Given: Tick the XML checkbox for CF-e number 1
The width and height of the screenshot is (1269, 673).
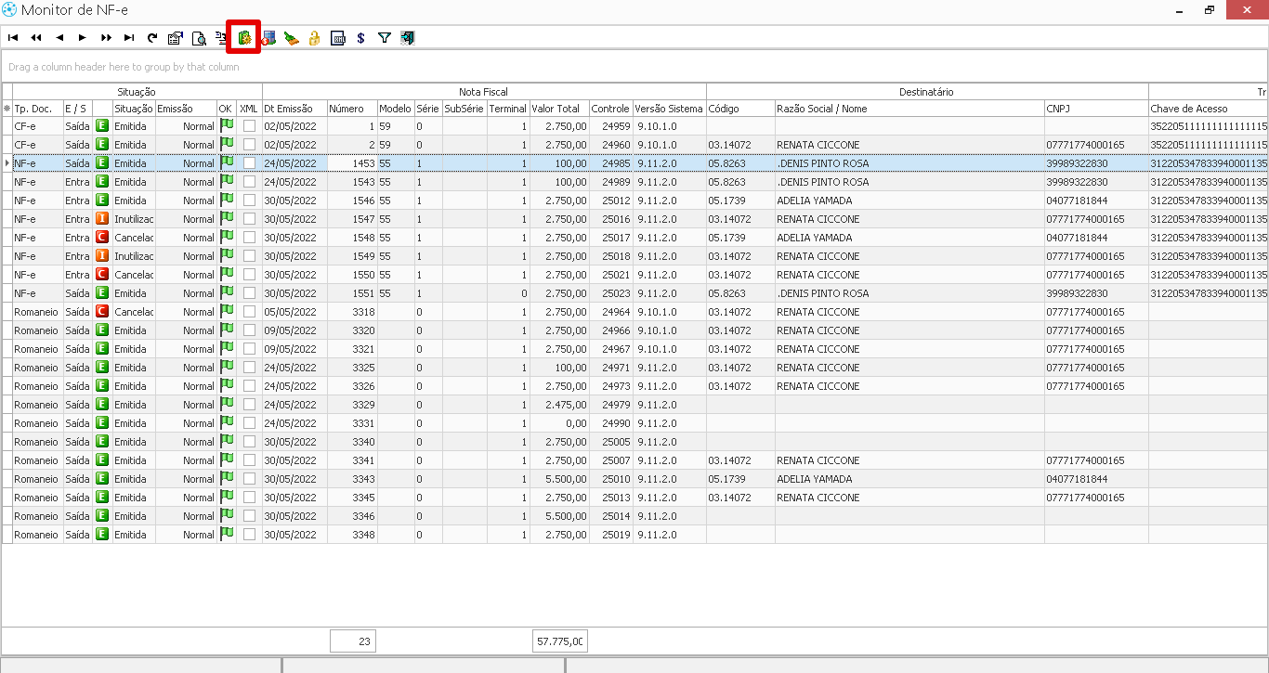Looking at the screenshot, I should (x=249, y=126).
